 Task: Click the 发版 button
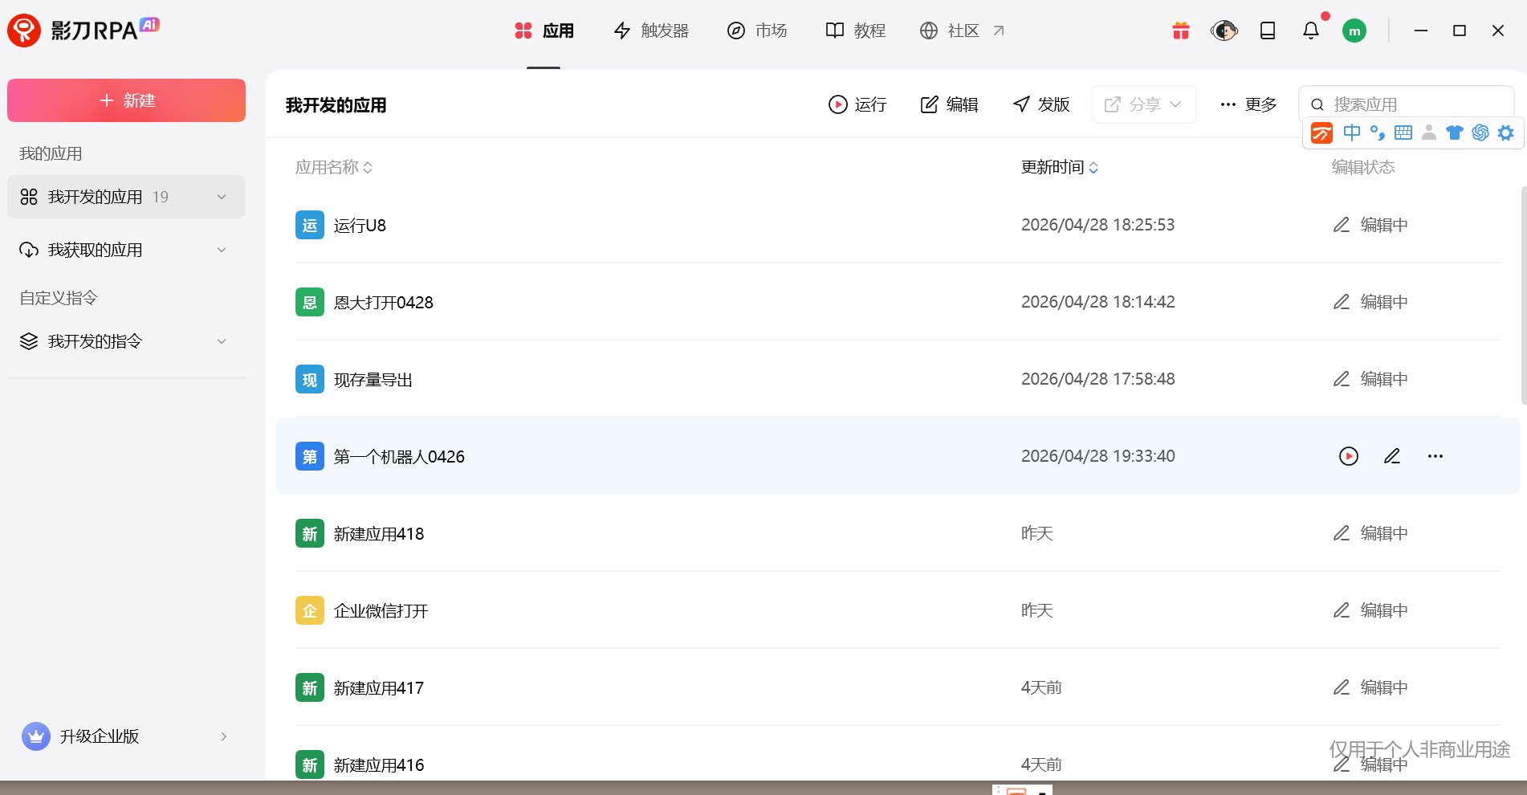tap(1041, 104)
